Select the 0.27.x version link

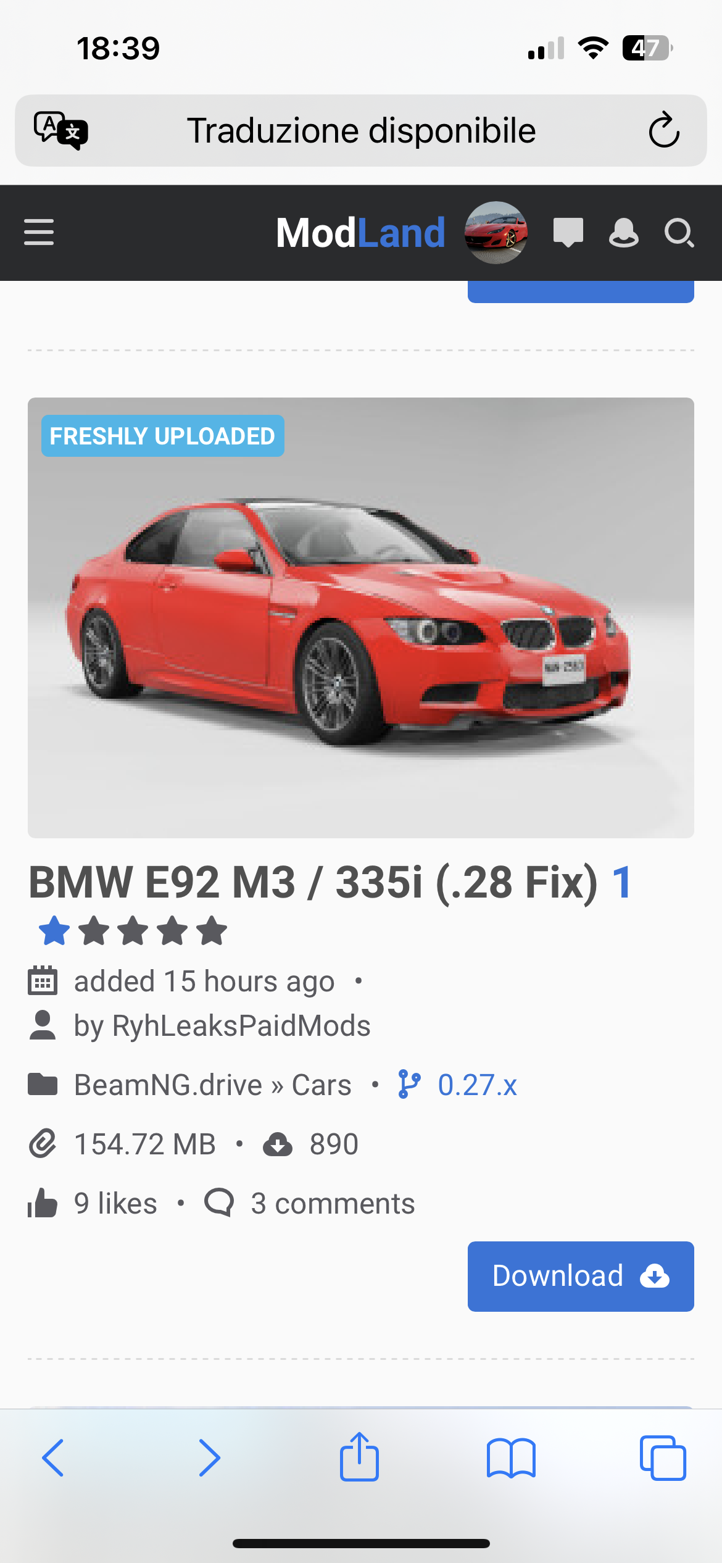tap(477, 1085)
